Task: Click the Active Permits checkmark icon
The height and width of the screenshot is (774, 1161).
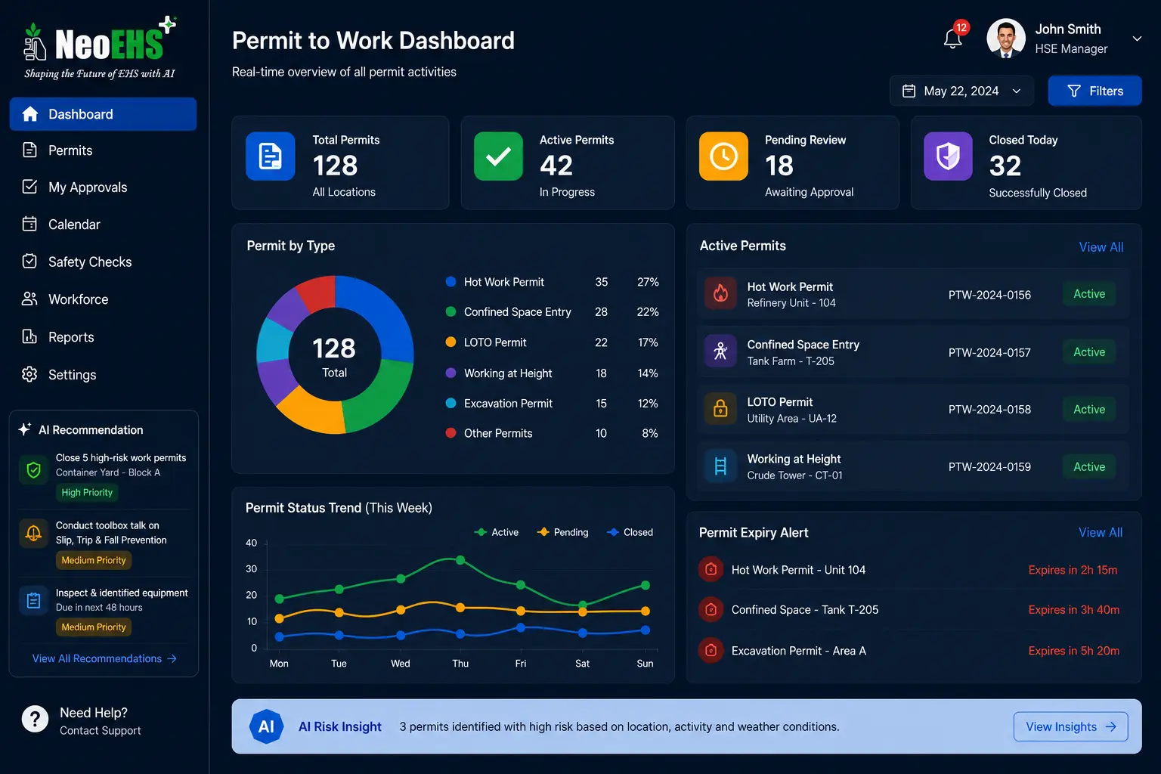Action: coord(498,156)
